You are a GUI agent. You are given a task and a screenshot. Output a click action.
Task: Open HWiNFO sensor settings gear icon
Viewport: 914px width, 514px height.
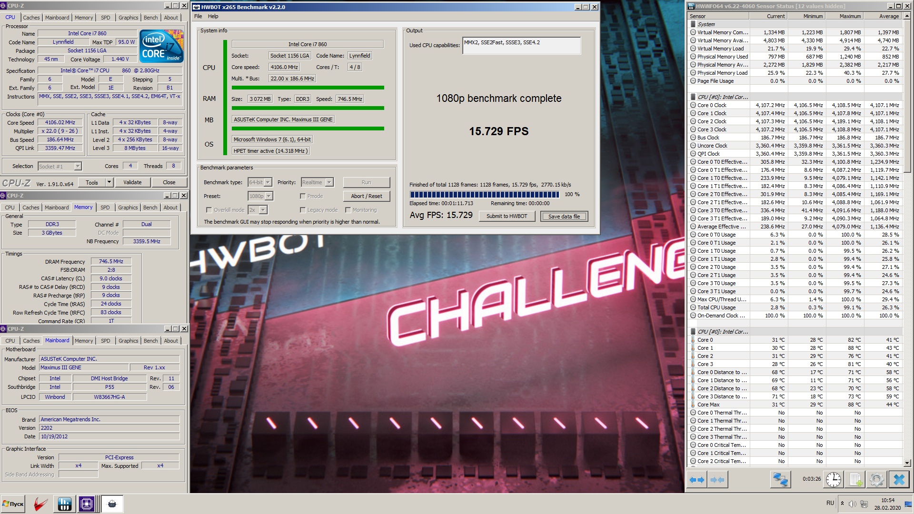click(877, 480)
